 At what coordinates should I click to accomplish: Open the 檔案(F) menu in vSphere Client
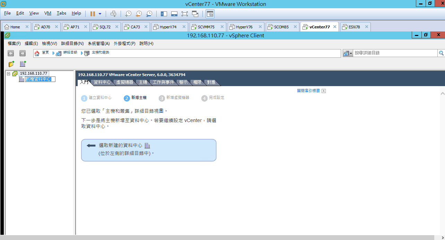[x=14, y=44]
